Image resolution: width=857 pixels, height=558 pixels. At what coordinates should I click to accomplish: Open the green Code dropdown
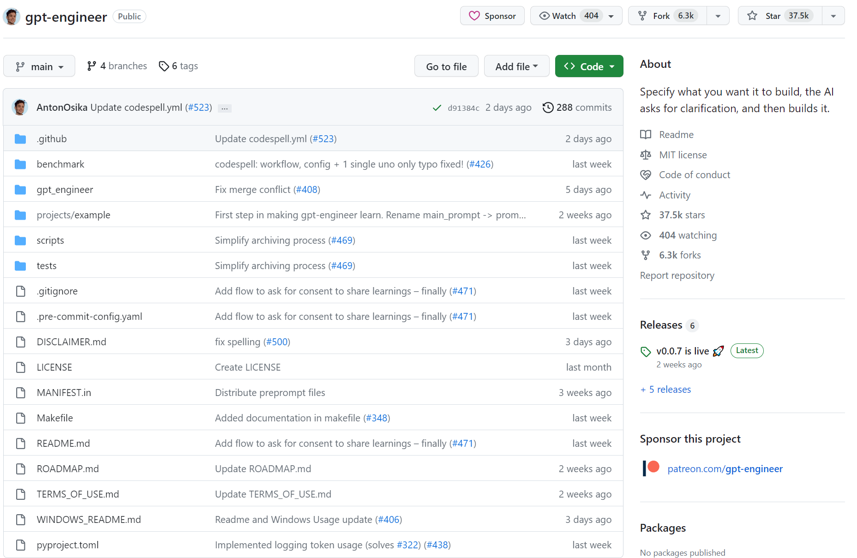[x=589, y=66]
